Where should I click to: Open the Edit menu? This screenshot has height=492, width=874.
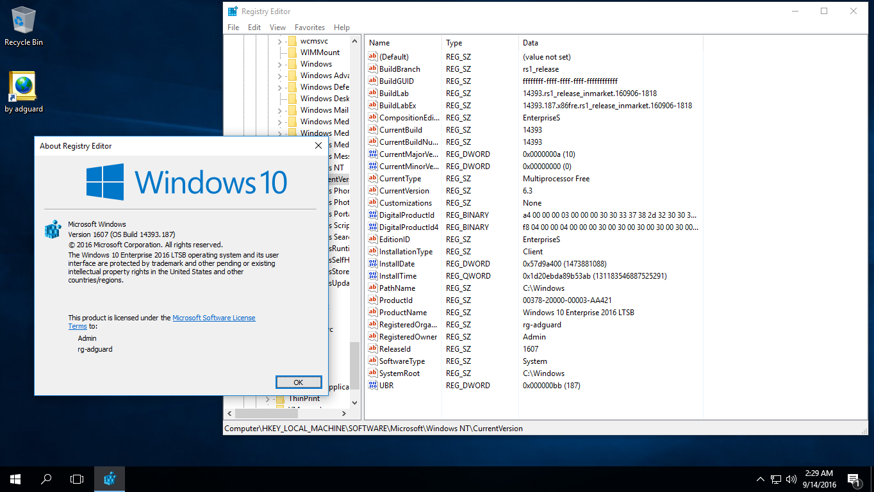point(254,28)
